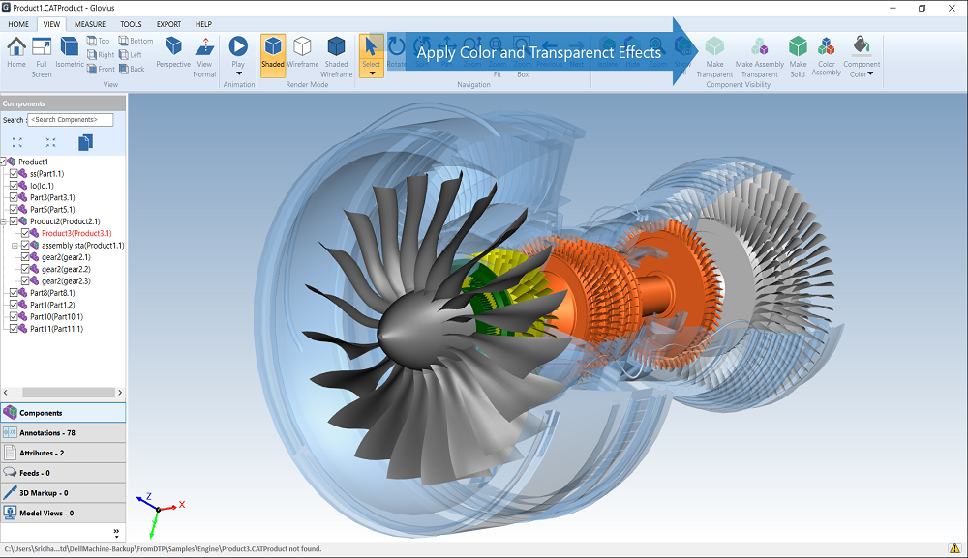Toggle Perspective projection
This screenshot has height=558, width=968.
coord(173,52)
